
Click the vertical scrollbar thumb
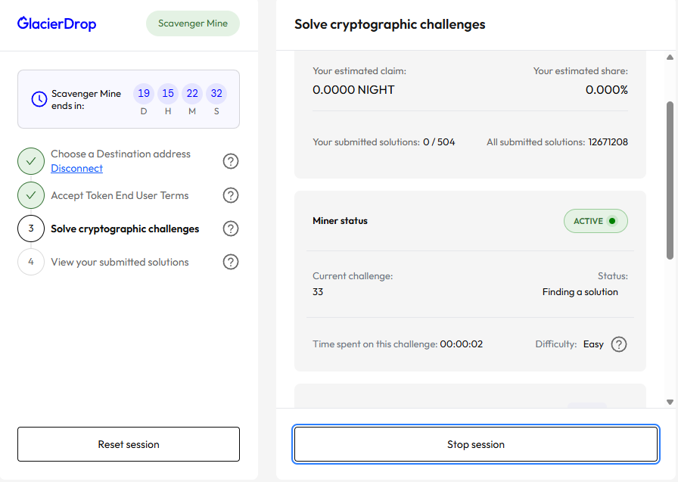click(x=670, y=180)
